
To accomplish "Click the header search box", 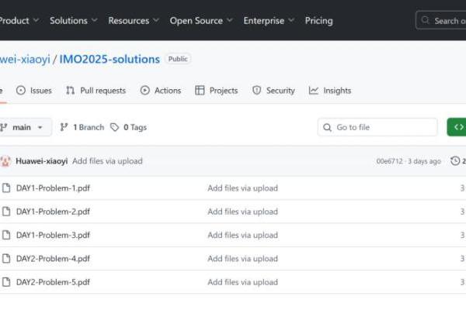I will [440, 20].
